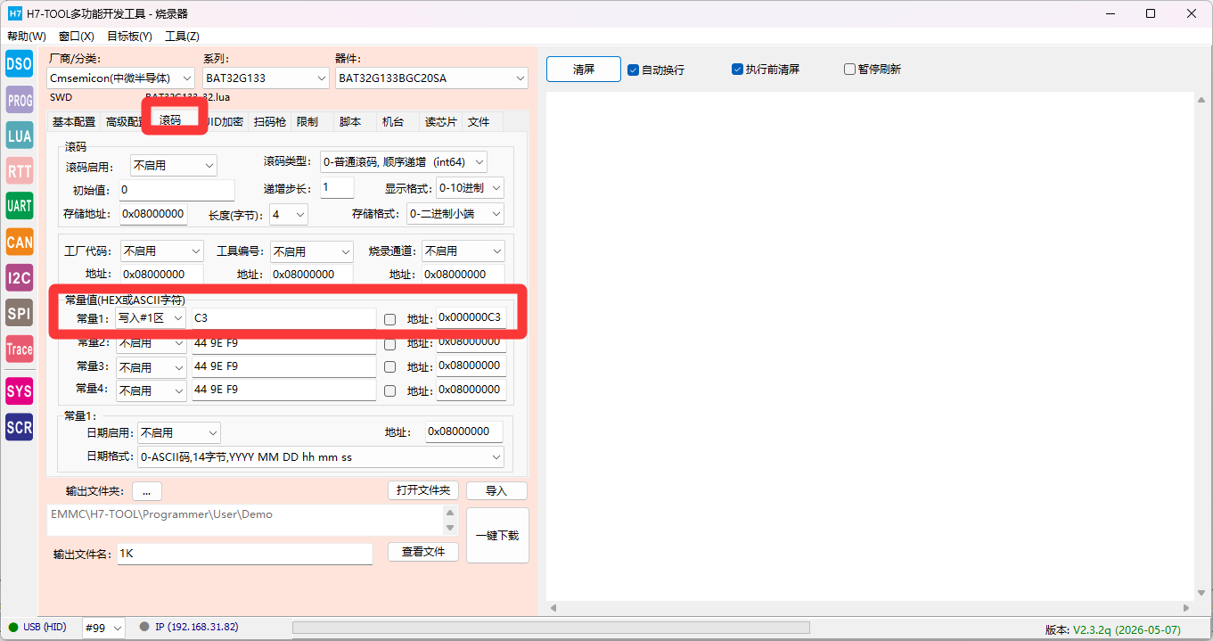
Task: Open the 日期启用 dropdown
Action: point(178,433)
